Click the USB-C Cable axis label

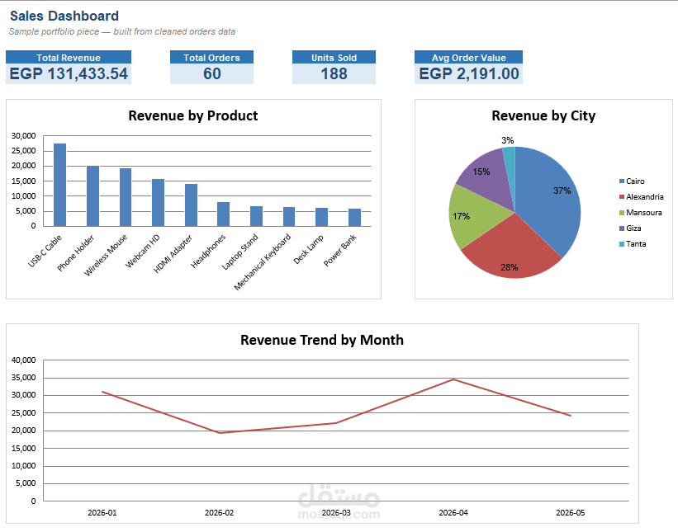pos(45,251)
